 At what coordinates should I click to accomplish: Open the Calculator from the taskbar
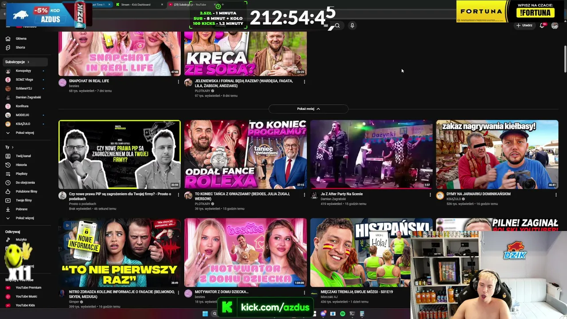point(362,314)
